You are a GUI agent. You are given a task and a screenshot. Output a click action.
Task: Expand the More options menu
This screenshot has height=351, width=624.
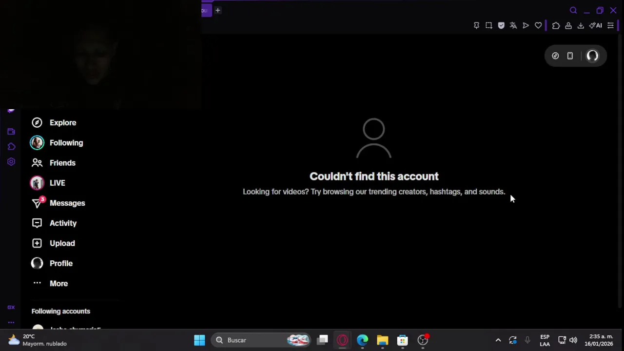coord(50,283)
